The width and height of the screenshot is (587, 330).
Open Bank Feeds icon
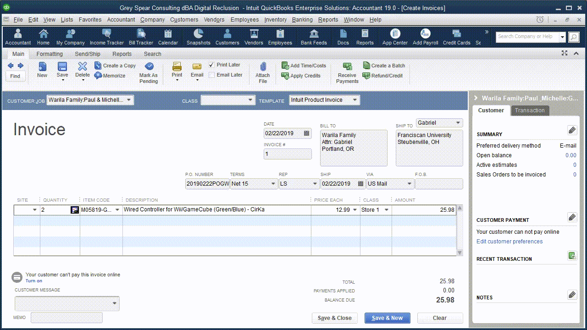pyautogui.click(x=314, y=37)
